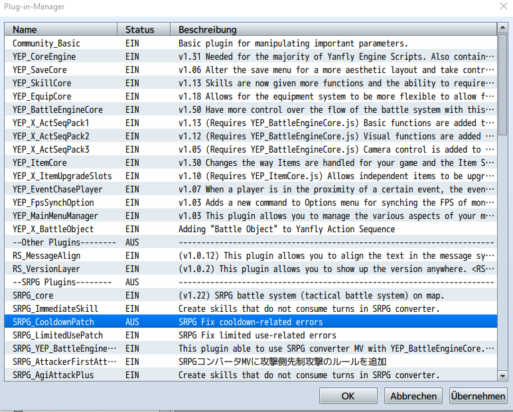513x412 pixels.
Task: Select the SRPG_AgiAttackPlus plugin
Action: (251, 375)
